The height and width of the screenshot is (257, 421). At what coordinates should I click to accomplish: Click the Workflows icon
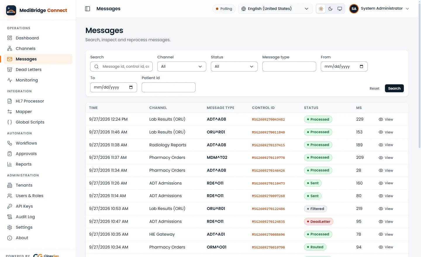point(10,143)
